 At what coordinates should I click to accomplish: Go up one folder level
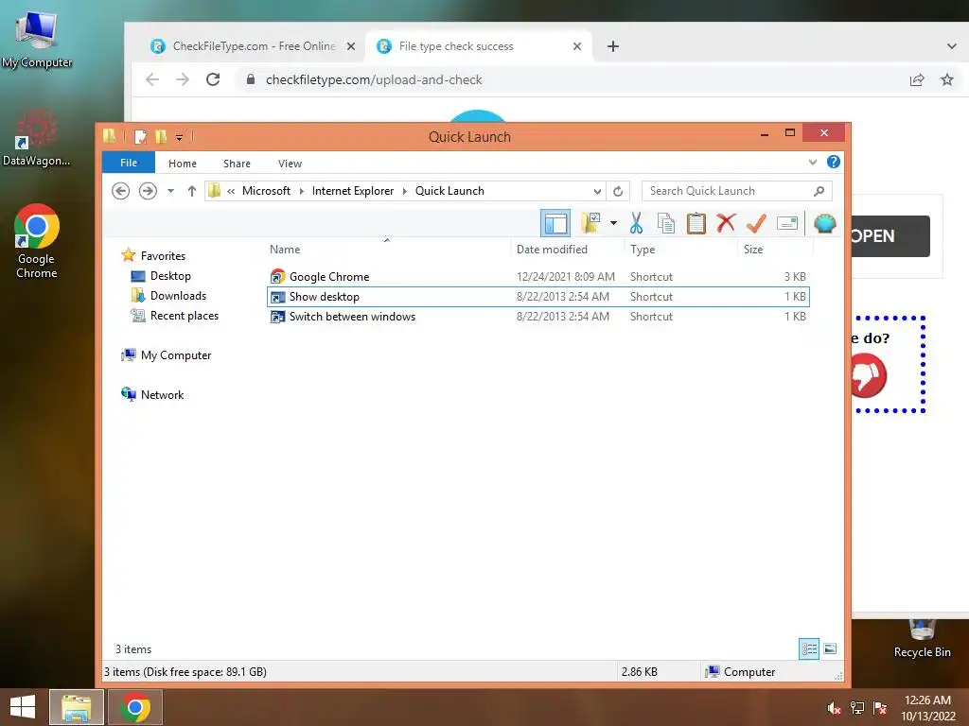pyautogui.click(x=191, y=191)
